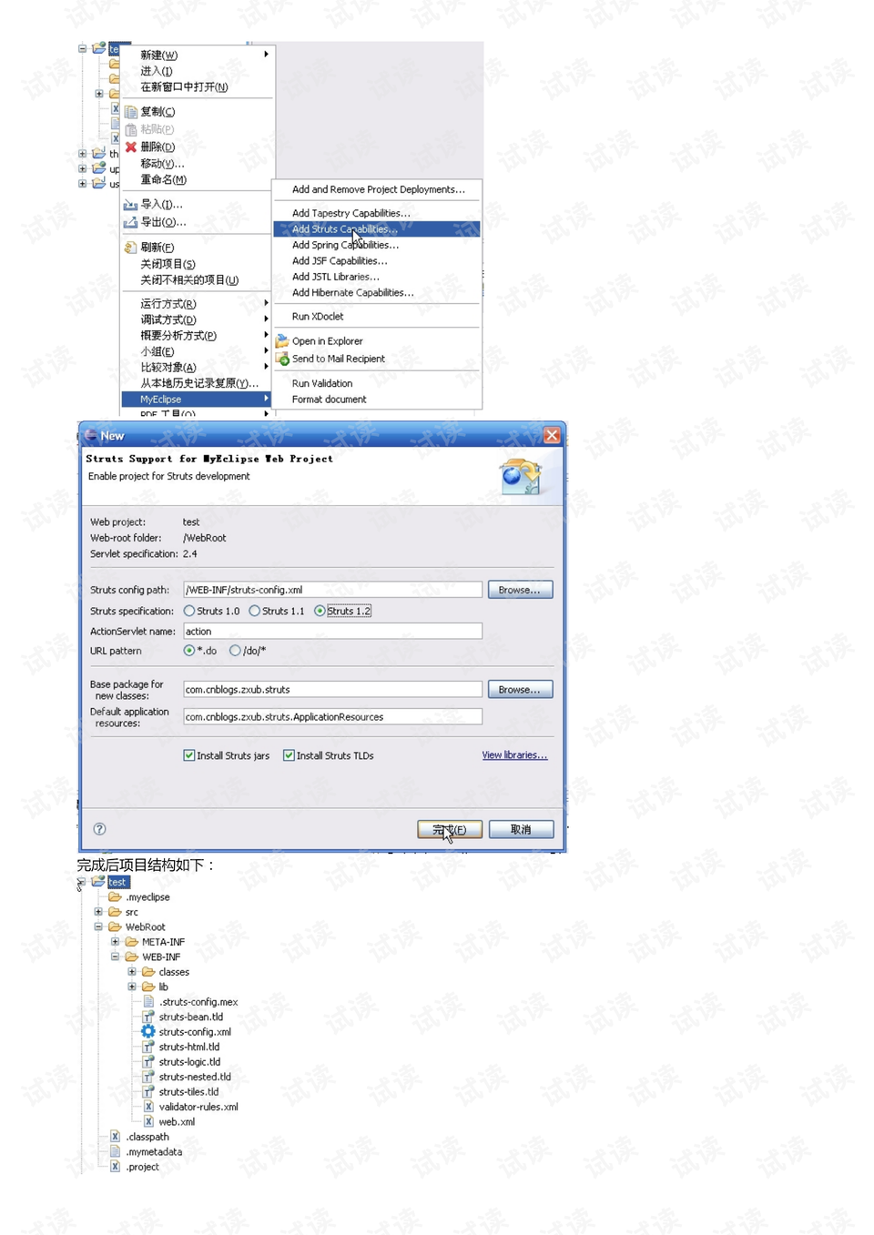
Task: Open the 新建(W) submenu
Action: coord(198,55)
